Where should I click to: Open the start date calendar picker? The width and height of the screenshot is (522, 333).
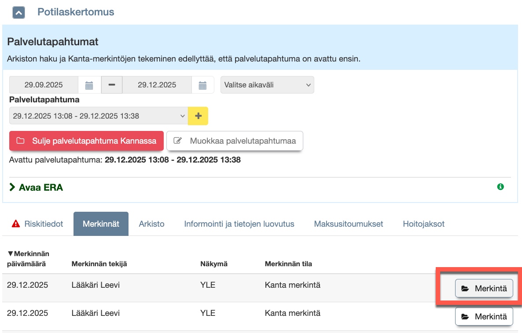[89, 85]
